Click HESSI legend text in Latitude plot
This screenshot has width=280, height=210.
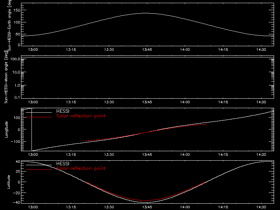63,163
